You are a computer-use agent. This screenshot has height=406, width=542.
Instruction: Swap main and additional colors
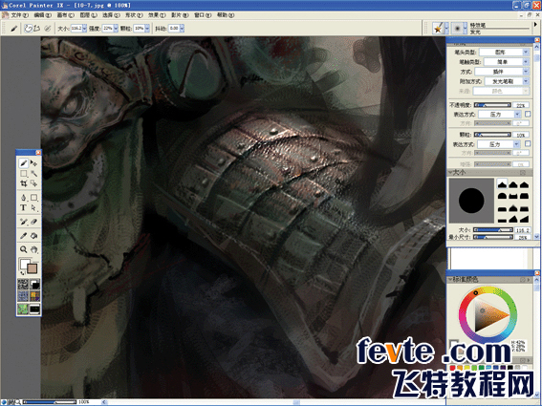coord(23,273)
